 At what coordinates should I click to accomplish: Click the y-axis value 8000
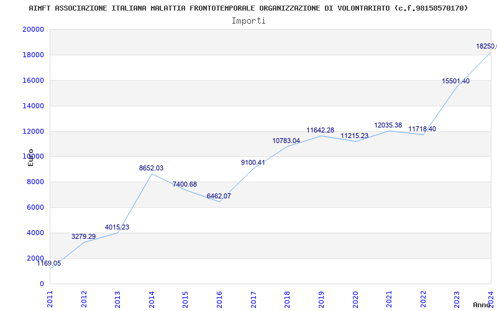pyautogui.click(x=35, y=182)
